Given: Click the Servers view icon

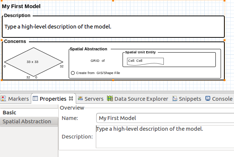Looking at the screenshot, I should click(80, 98).
